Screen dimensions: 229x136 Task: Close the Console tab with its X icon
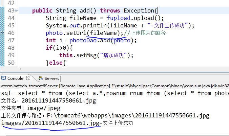click(x=28, y=78)
